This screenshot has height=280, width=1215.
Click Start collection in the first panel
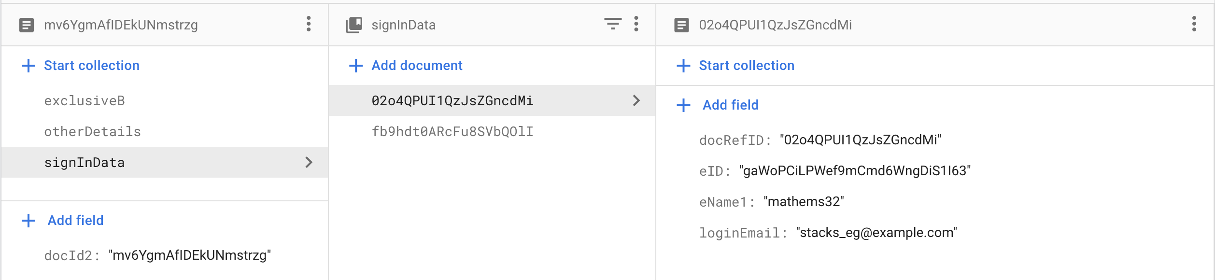tap(92, 65)
